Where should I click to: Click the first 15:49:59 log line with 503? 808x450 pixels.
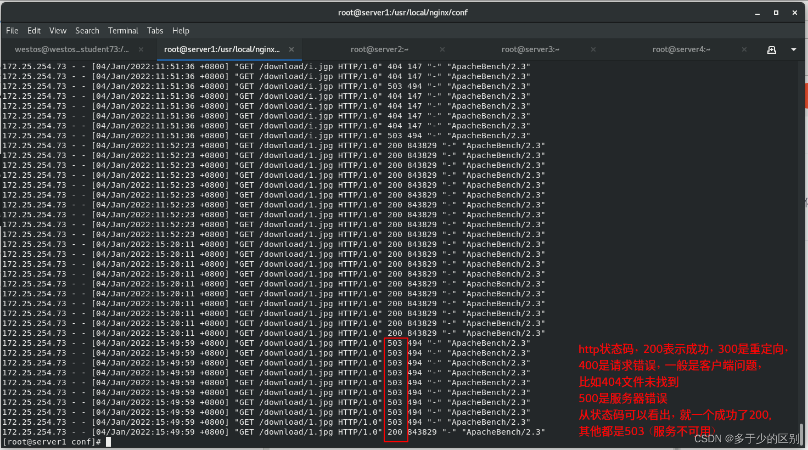(266, 343)
